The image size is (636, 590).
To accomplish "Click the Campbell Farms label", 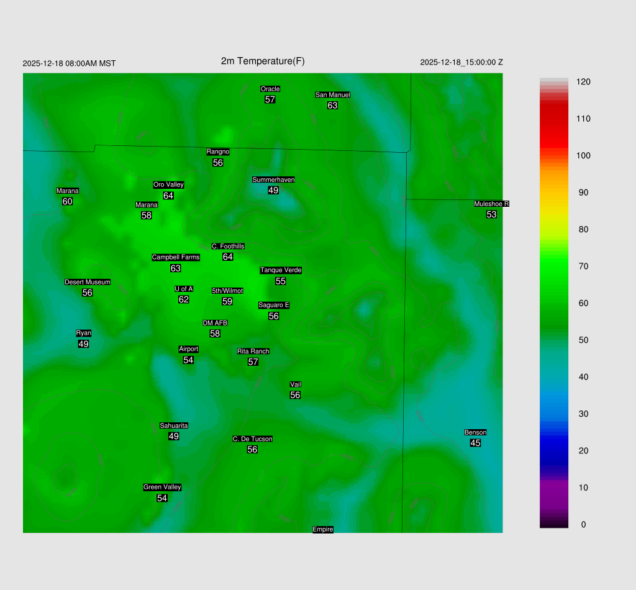I will click(176, 257).
